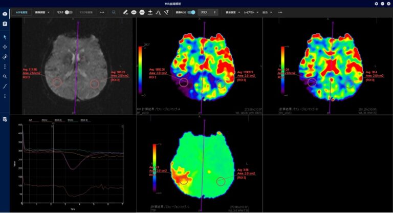Toggle the マスク switch
This screenshot has height=213, width=393.
click(x=68, y=12)
